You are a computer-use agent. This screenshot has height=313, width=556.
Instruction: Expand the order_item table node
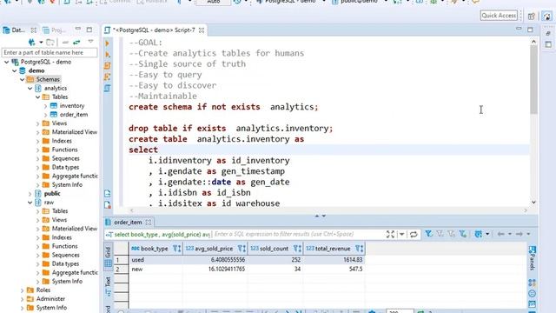tap(45, 115)
